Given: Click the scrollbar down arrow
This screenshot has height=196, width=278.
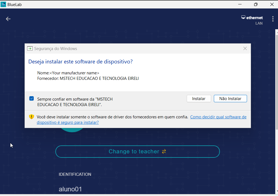Looking at the screenshot, I should tap(277, 191).
